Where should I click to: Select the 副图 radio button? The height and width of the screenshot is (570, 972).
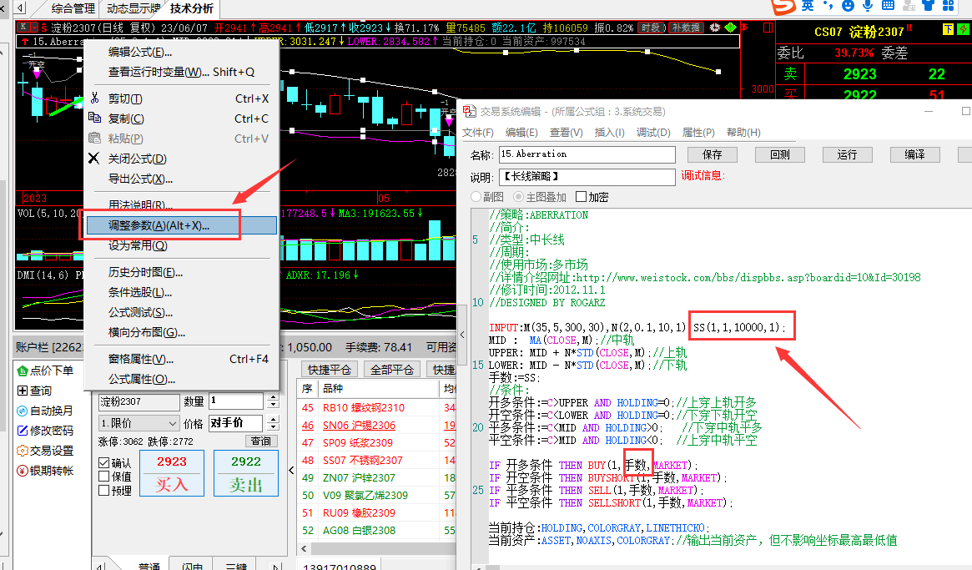click(x=476, y=197)
